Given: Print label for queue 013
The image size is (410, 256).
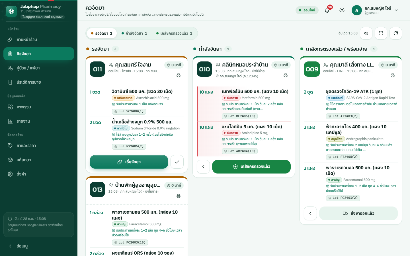Looking at the screenshot, I should coord(179,196).
